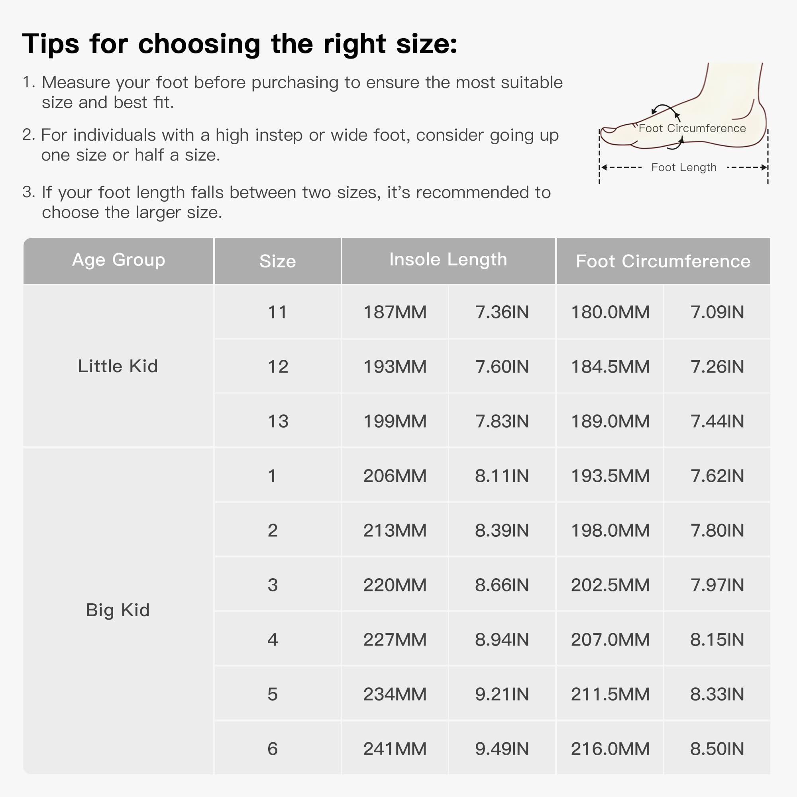
Task: Select the 227MM insole length cell
Action: coord(395,640)
